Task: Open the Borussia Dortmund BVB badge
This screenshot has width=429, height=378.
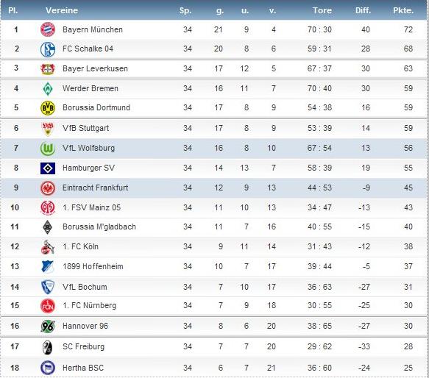Action: [48, 108]
